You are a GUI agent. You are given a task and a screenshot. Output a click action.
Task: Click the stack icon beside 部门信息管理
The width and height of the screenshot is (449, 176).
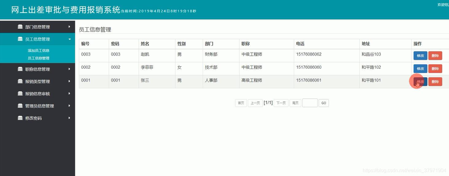[20, 27]
